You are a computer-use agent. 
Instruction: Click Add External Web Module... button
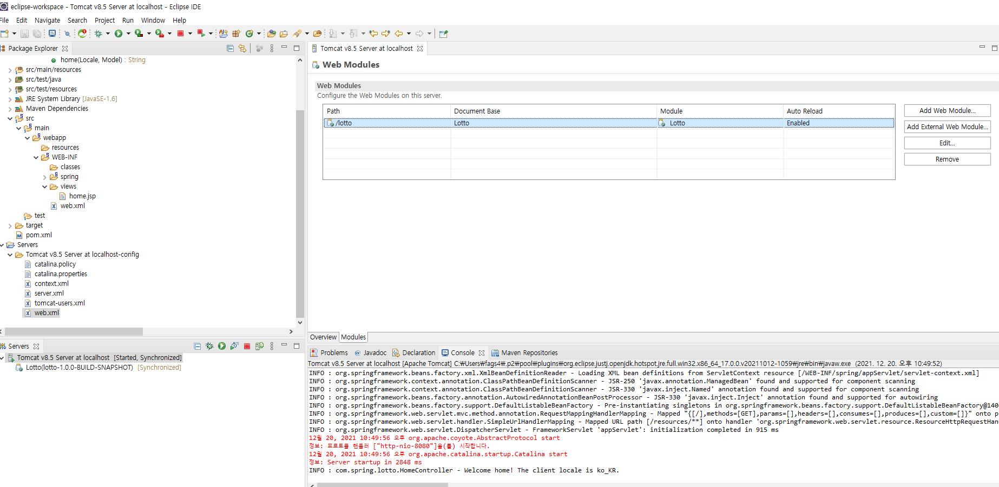pyautogui.click(x=947, y=127)
